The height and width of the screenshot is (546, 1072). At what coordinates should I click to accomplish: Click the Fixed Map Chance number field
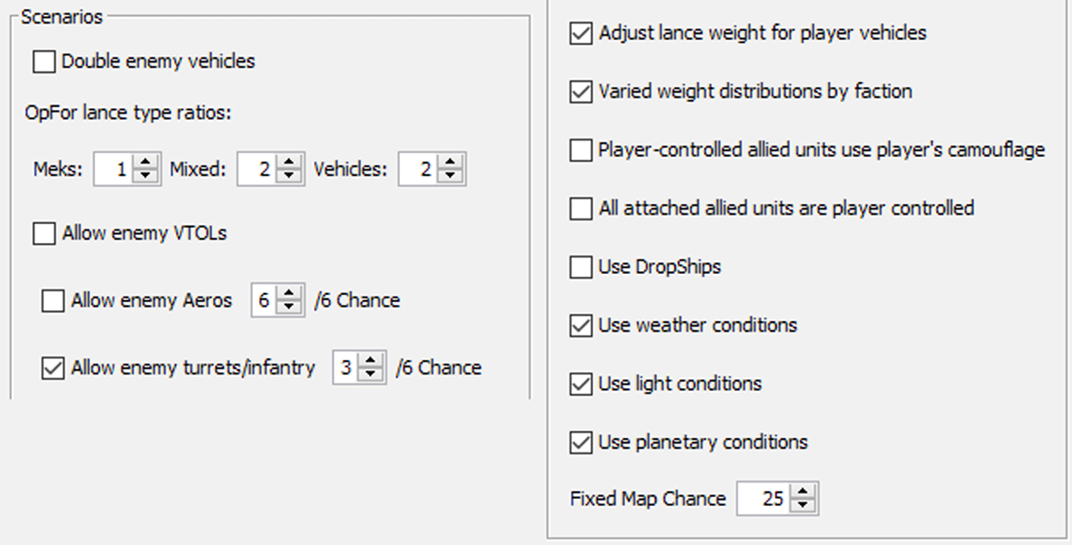764,499
